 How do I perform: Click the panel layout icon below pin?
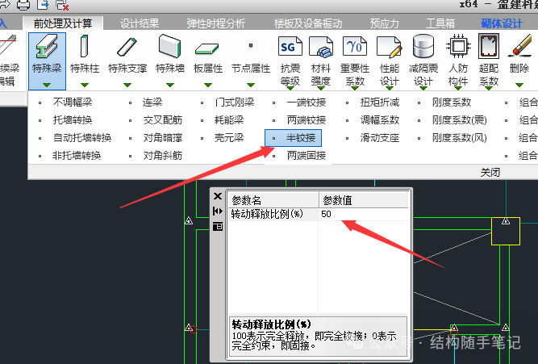tap(218, 226)
